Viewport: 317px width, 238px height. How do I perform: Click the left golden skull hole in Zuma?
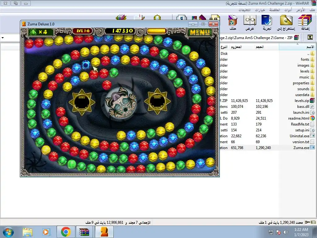pyautogui.click(x=82, y=102)
